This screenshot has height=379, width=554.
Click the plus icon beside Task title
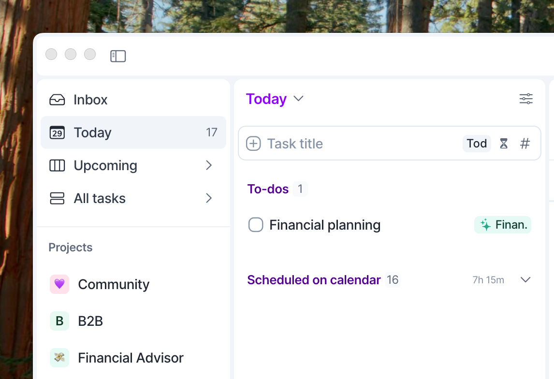pyautogui.click(x=253, y=144)
